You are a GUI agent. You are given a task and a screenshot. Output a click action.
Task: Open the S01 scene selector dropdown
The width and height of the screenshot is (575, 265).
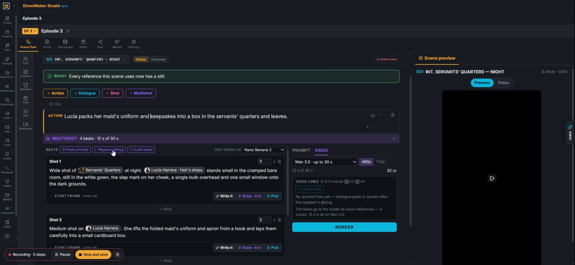pyautogui.click(x=86, y=59)
